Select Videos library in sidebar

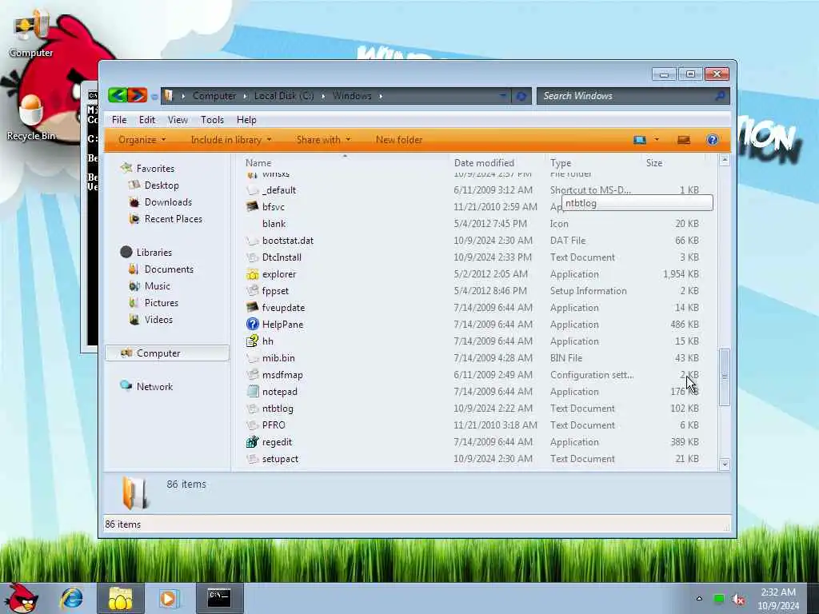158,320
